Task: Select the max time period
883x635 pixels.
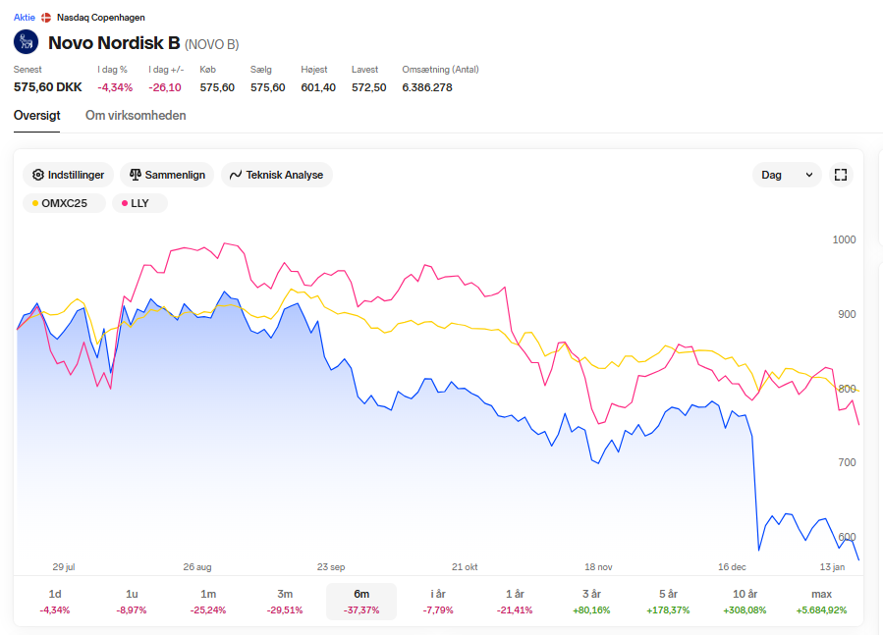Action: click(x=821, y=602)
